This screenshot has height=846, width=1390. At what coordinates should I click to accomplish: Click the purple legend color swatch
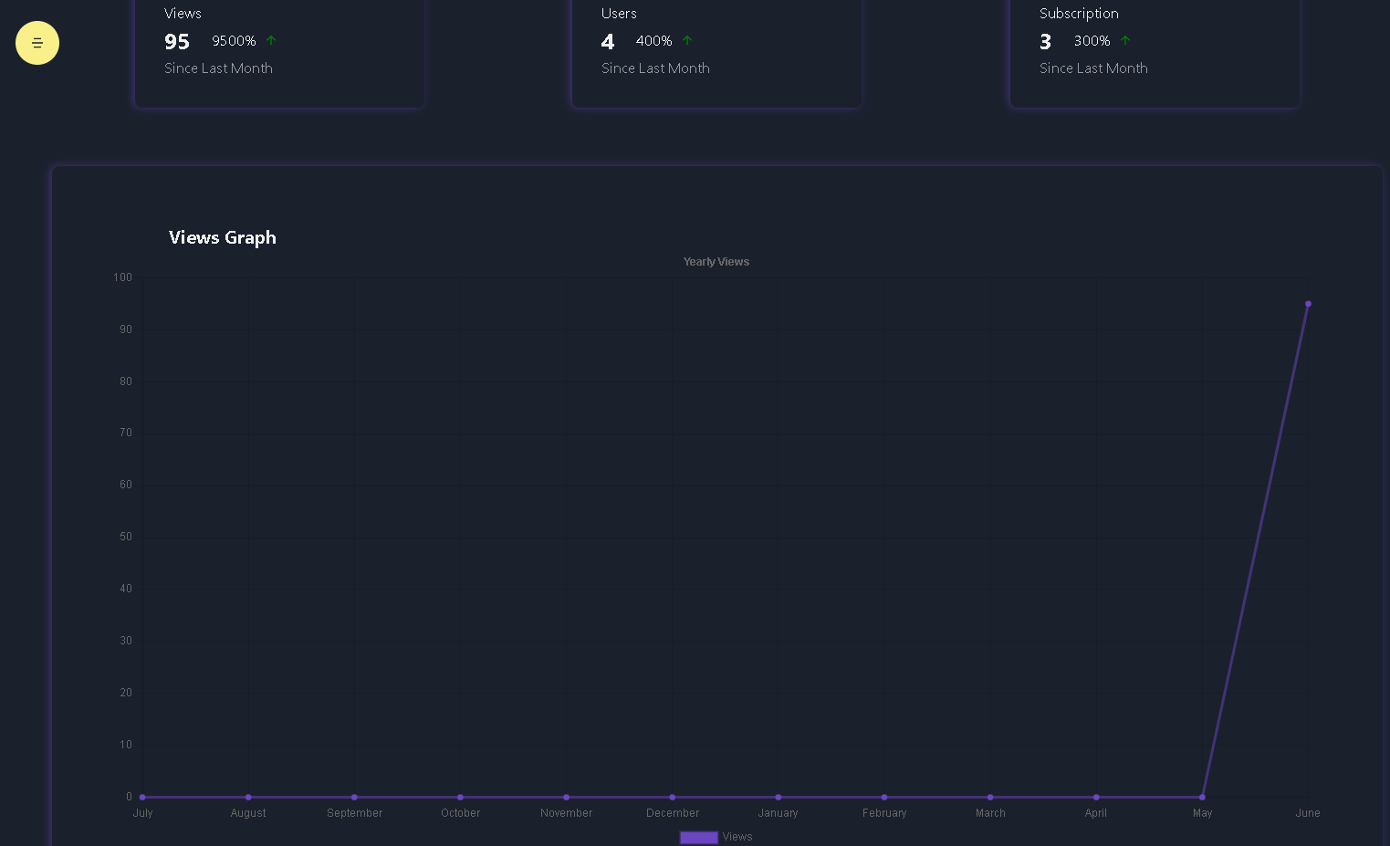698,837
